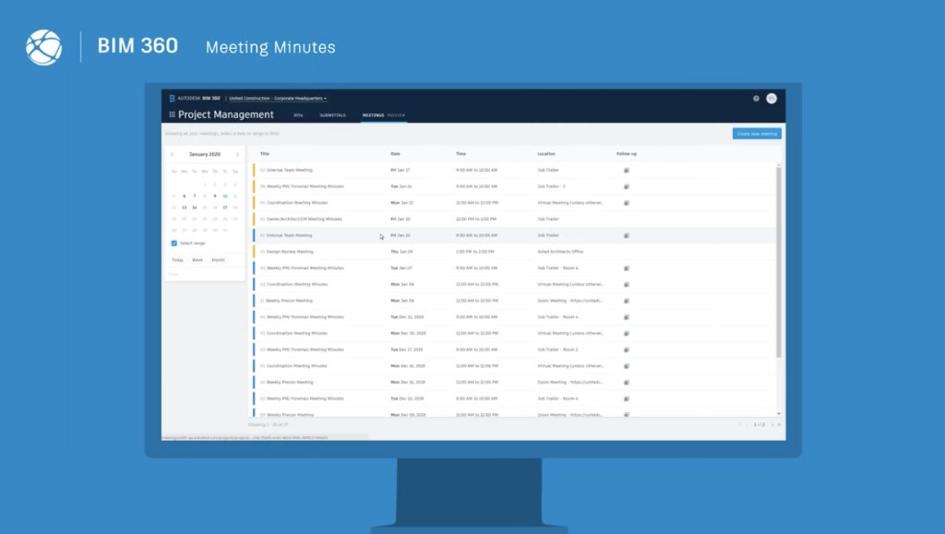Open the user profile avatar
The width and height of the screenshot is (945, 534).
[772, 98]
